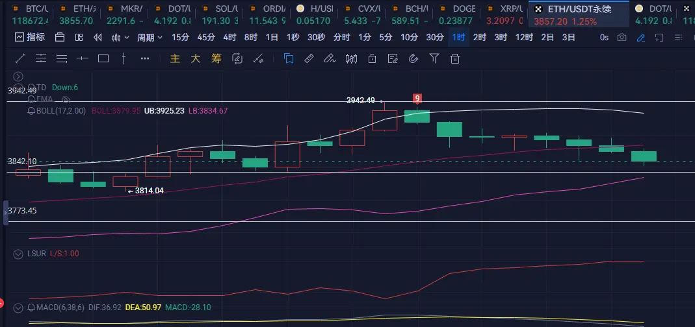
Task: Switch to the 12时 timeframe
Action: point(524,38)
